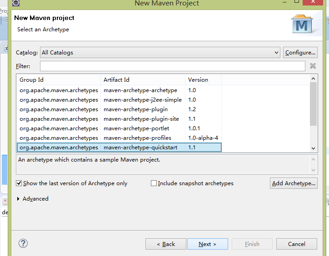
Task: Sort by the Group Id column header
Action: (x=59, y=80)
